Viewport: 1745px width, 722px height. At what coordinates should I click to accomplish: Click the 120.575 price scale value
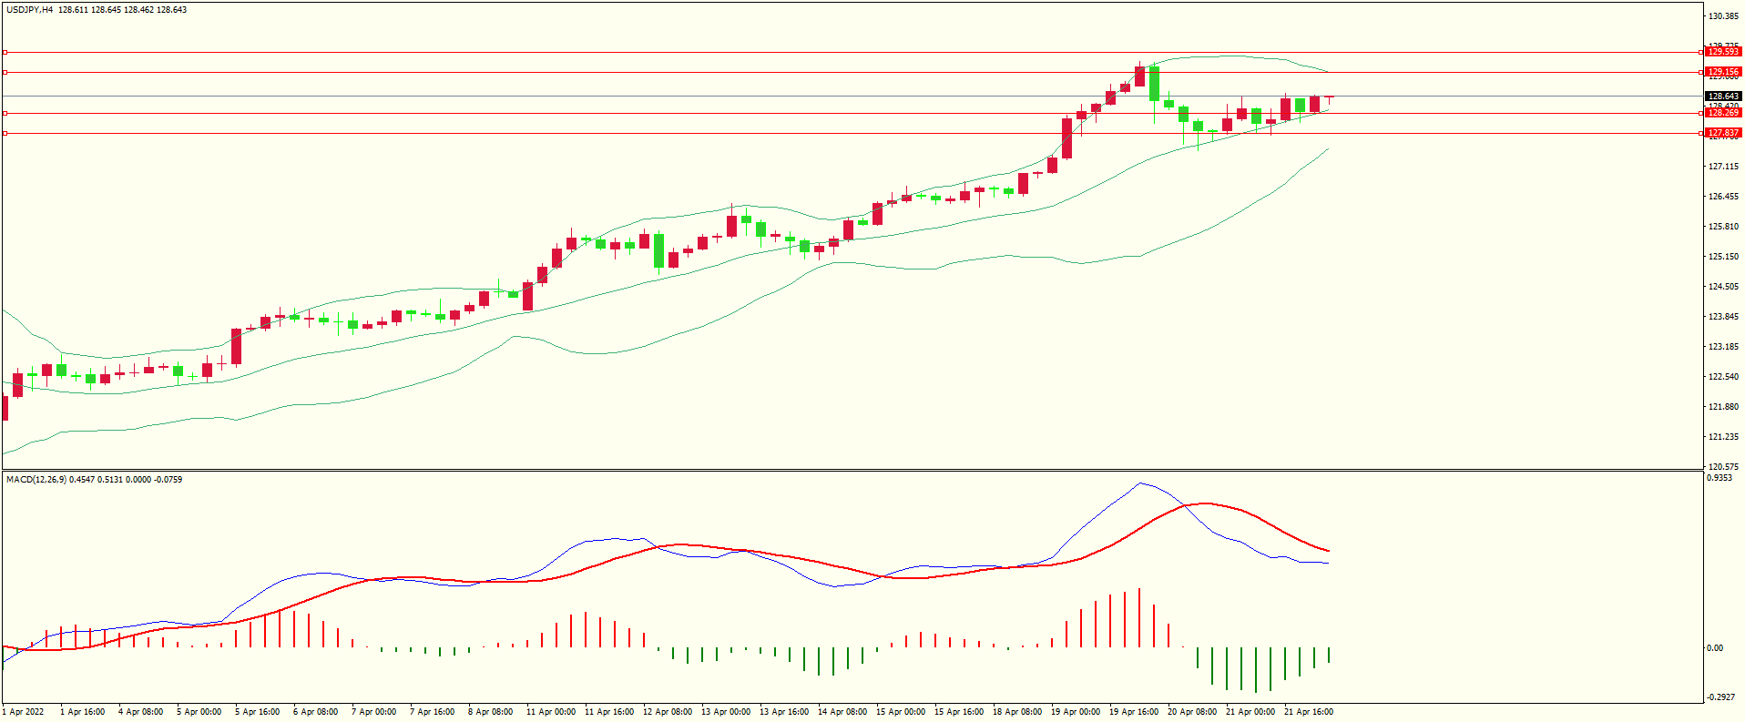[x=1724, y=466]
